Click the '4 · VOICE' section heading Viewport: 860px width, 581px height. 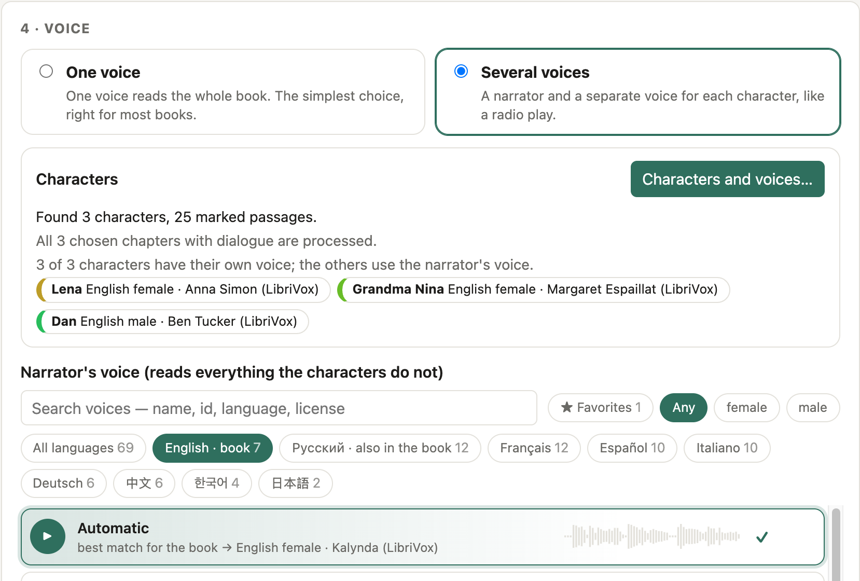tap(56, 29)
